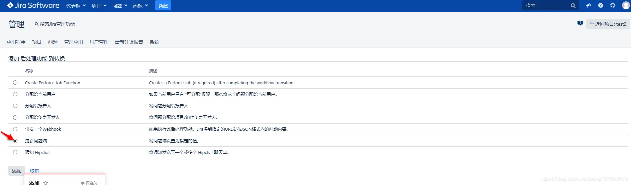
Task: Click the 更新问题域 label text
Action: tap(36, 141)
